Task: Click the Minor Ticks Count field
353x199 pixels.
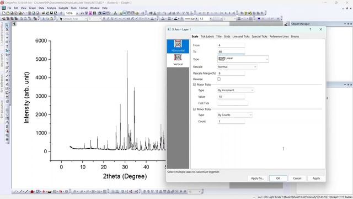Action: [x=231, y=122]
